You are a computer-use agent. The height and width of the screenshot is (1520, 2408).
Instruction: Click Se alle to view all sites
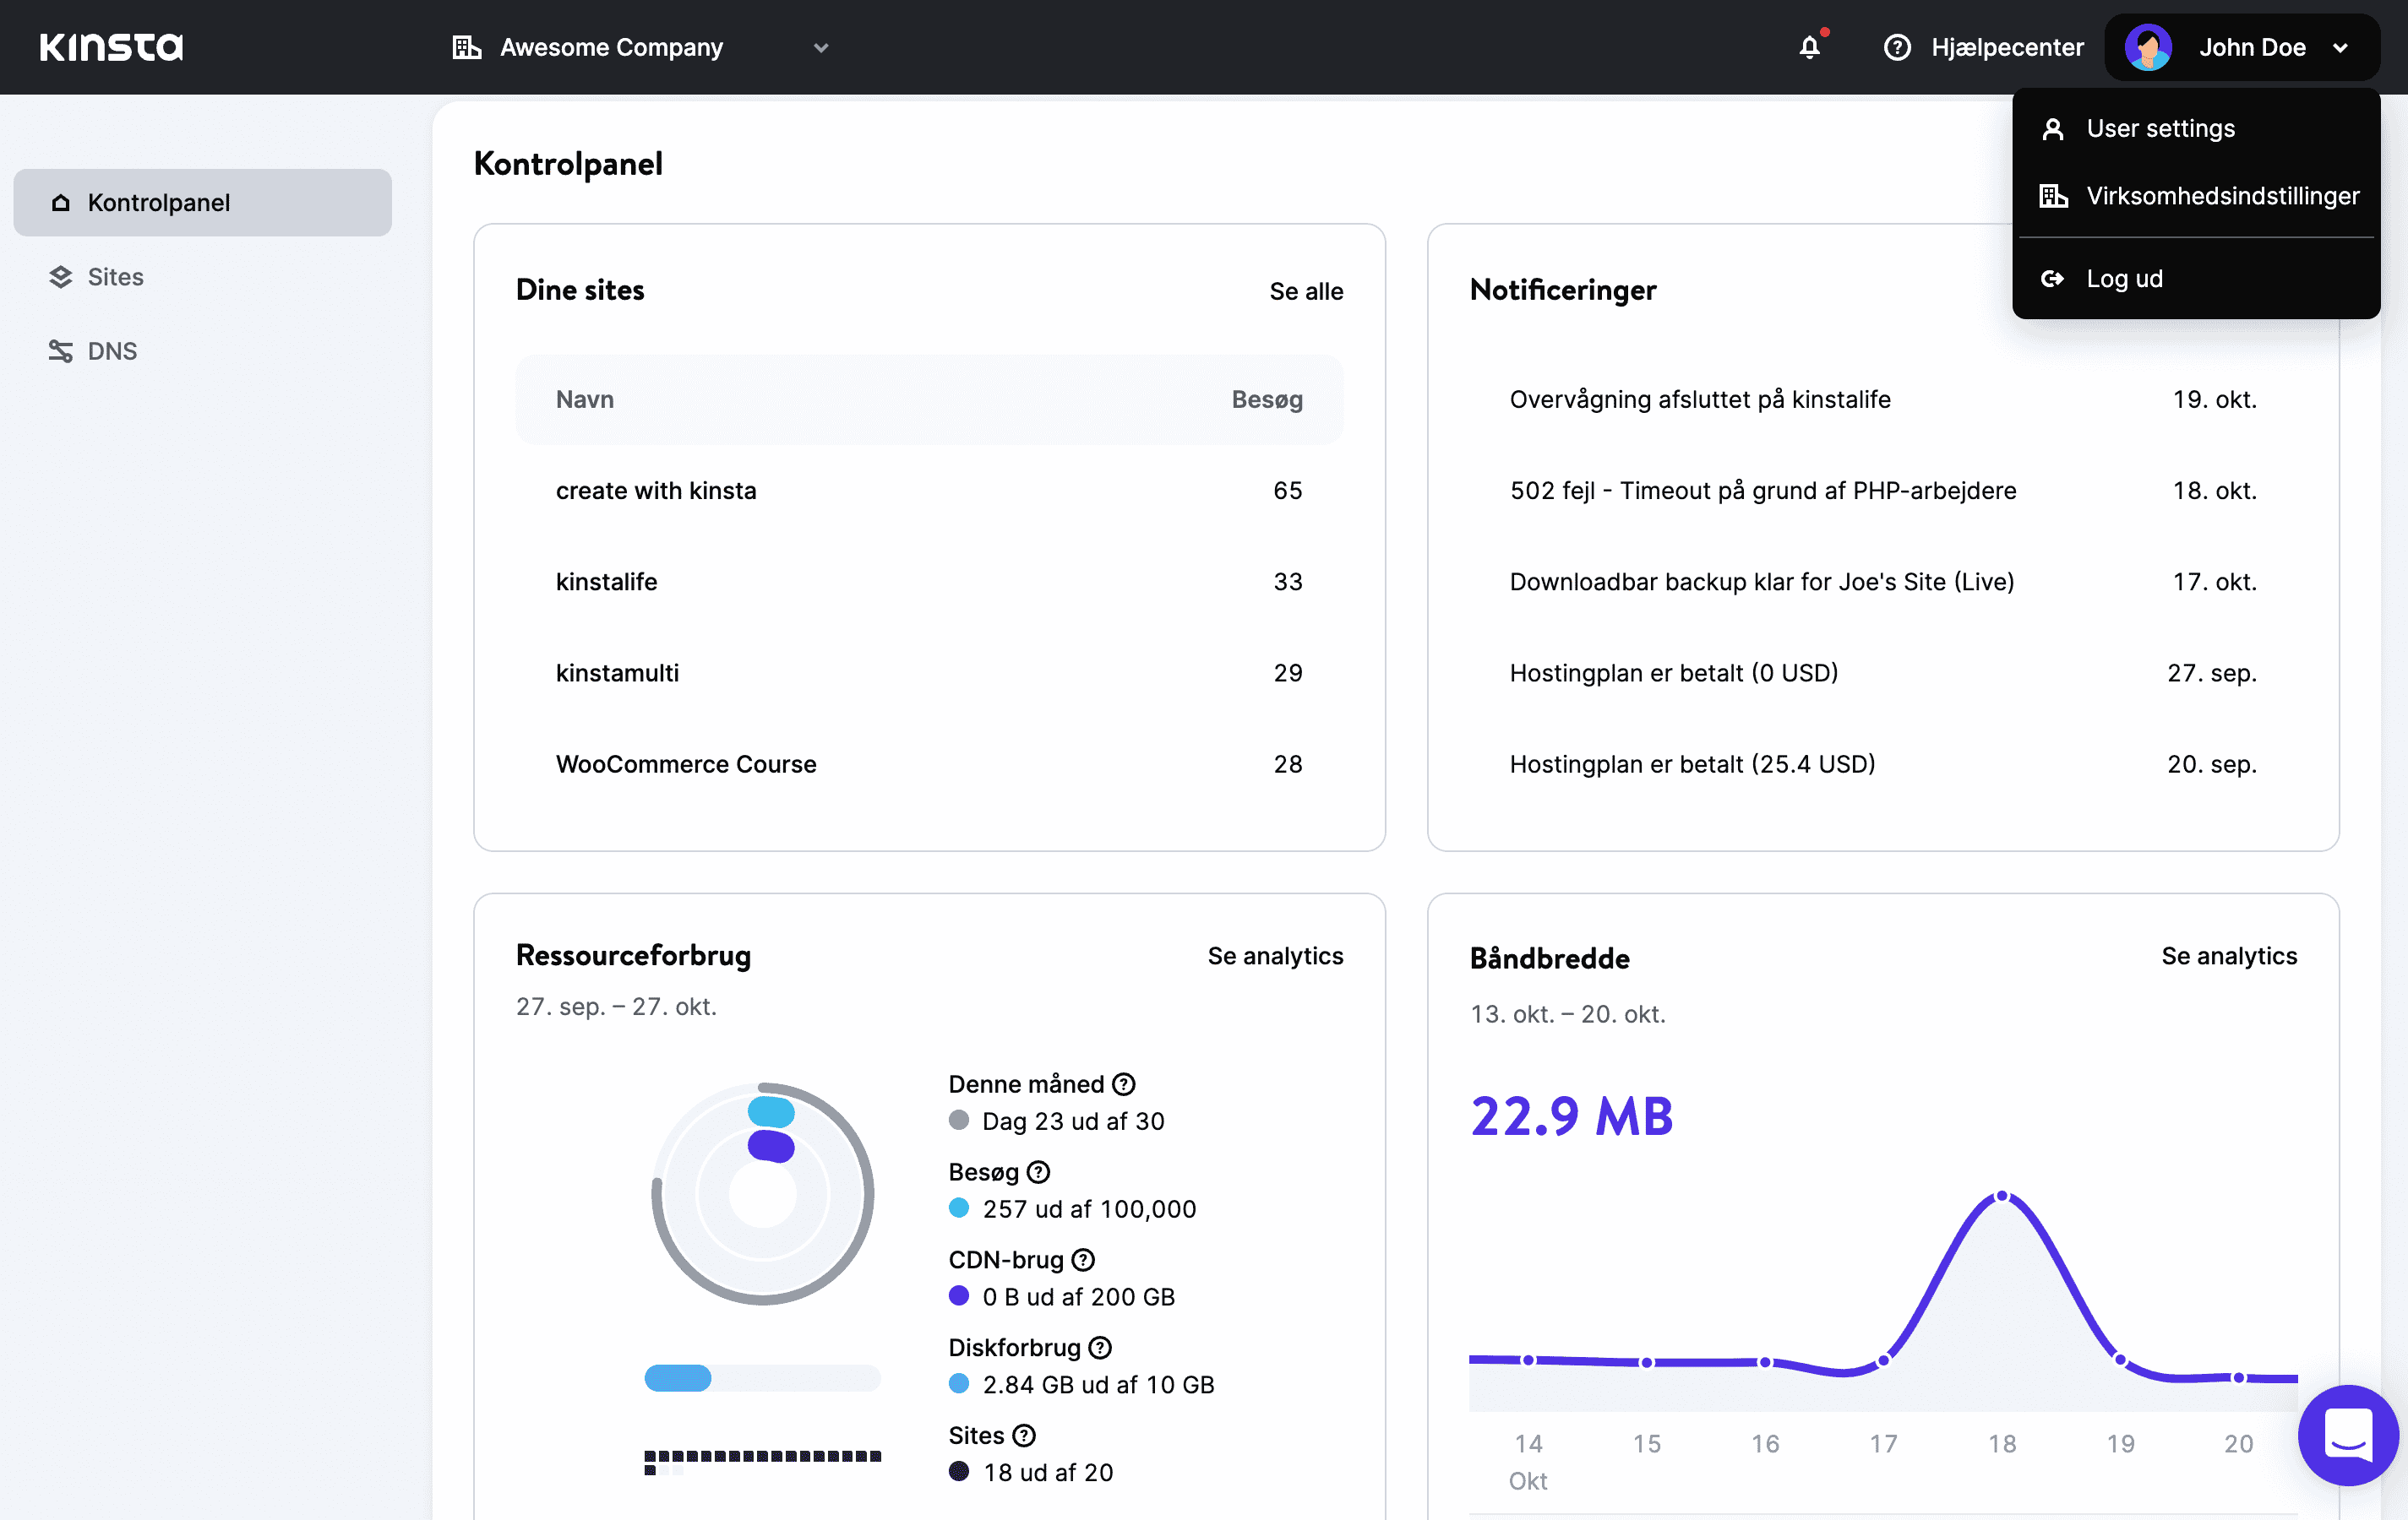pyautogui.click(x=1306, y=290)
